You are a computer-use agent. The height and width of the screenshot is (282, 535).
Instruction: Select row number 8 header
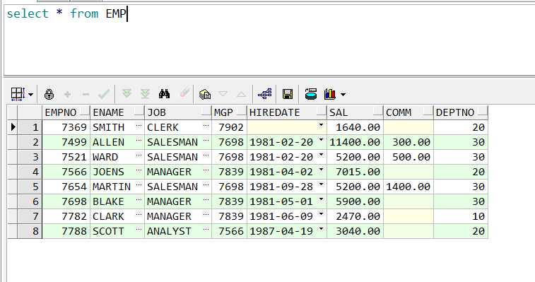coord(30,231)
